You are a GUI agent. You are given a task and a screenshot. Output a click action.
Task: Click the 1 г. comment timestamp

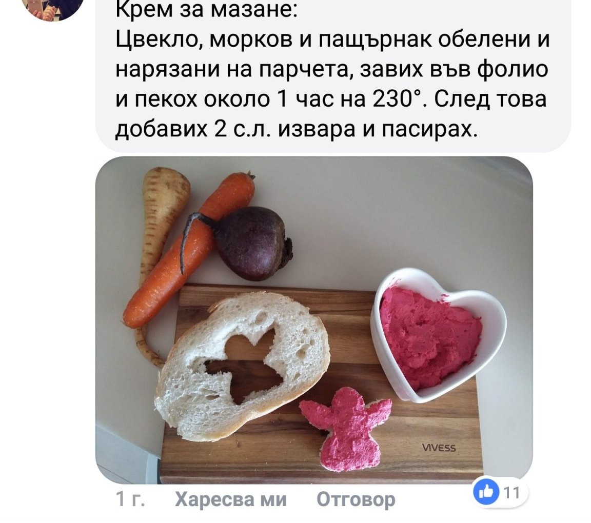130,499
